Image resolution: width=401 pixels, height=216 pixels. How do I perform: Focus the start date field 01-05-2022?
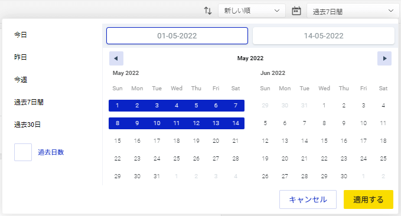click(x=177, y=36)
